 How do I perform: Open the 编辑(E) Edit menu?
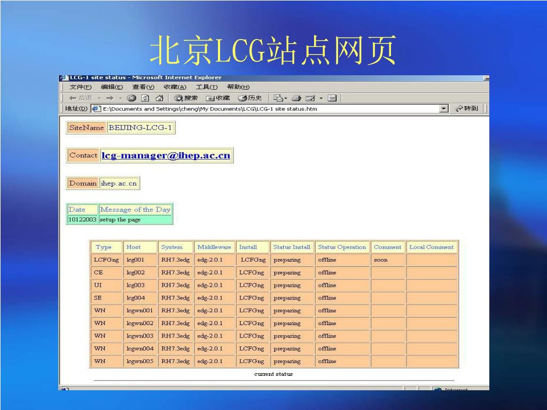112,87
